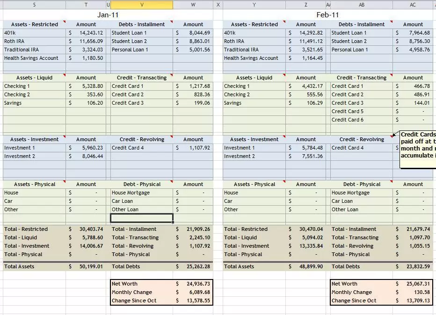
Task: Select Feb-11 Total Assets value 48,899.90
Action: pos(305,266)
